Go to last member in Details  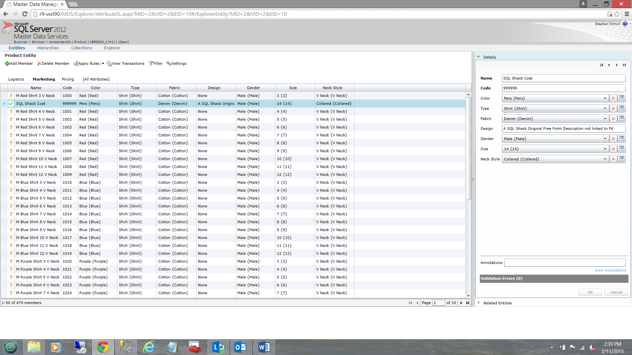pyautogui.click(x=624, y=65)
